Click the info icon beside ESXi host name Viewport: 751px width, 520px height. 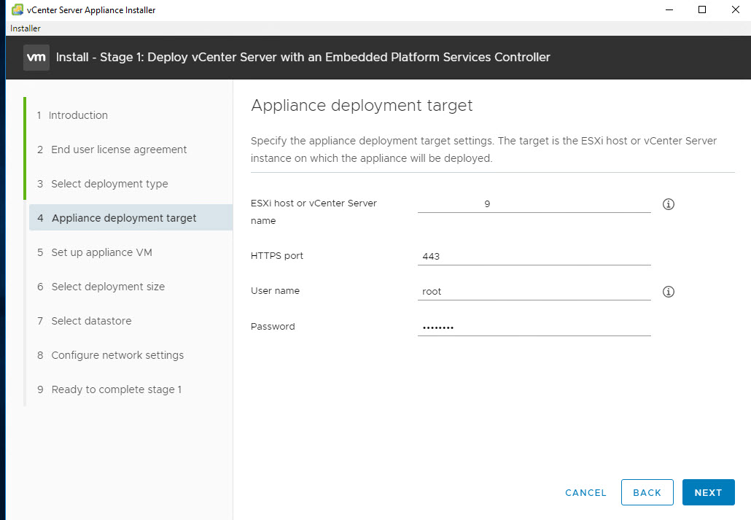(668, 204)
